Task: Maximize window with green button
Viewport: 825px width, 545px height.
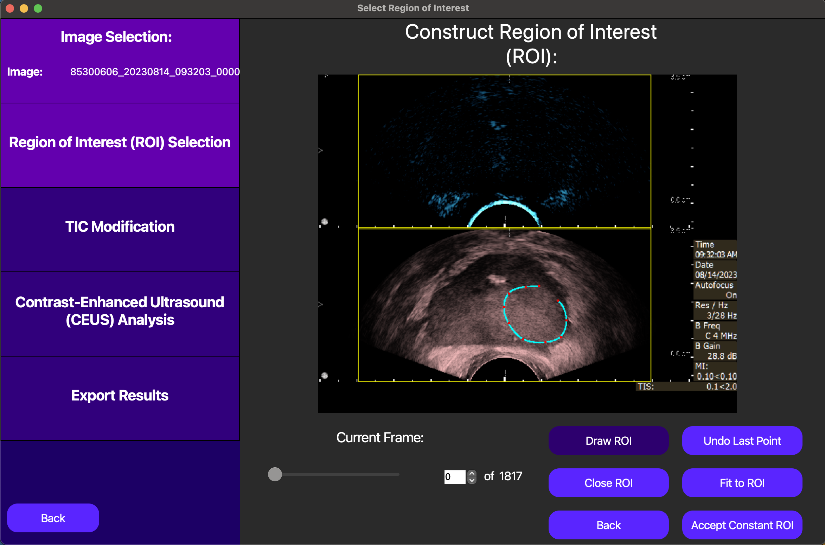Action: [38, 8]
